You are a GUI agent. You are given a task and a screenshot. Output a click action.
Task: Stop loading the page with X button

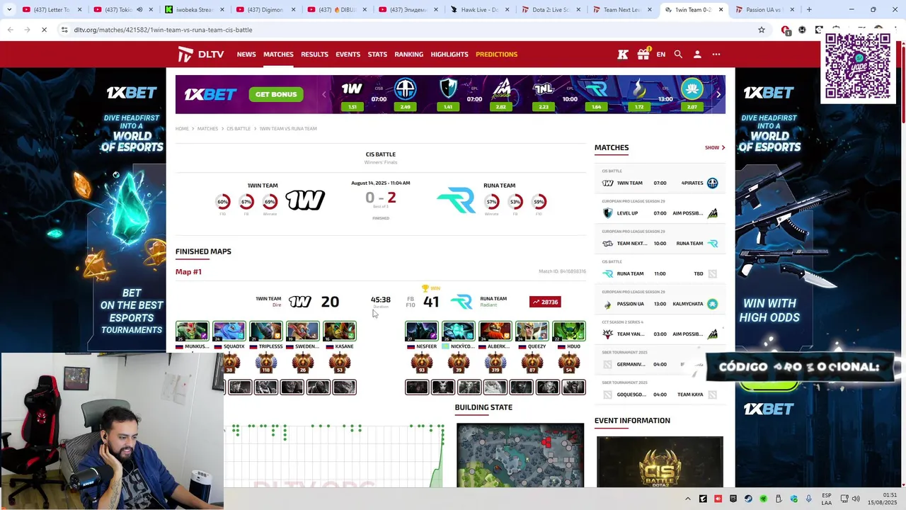coord(44,30)
